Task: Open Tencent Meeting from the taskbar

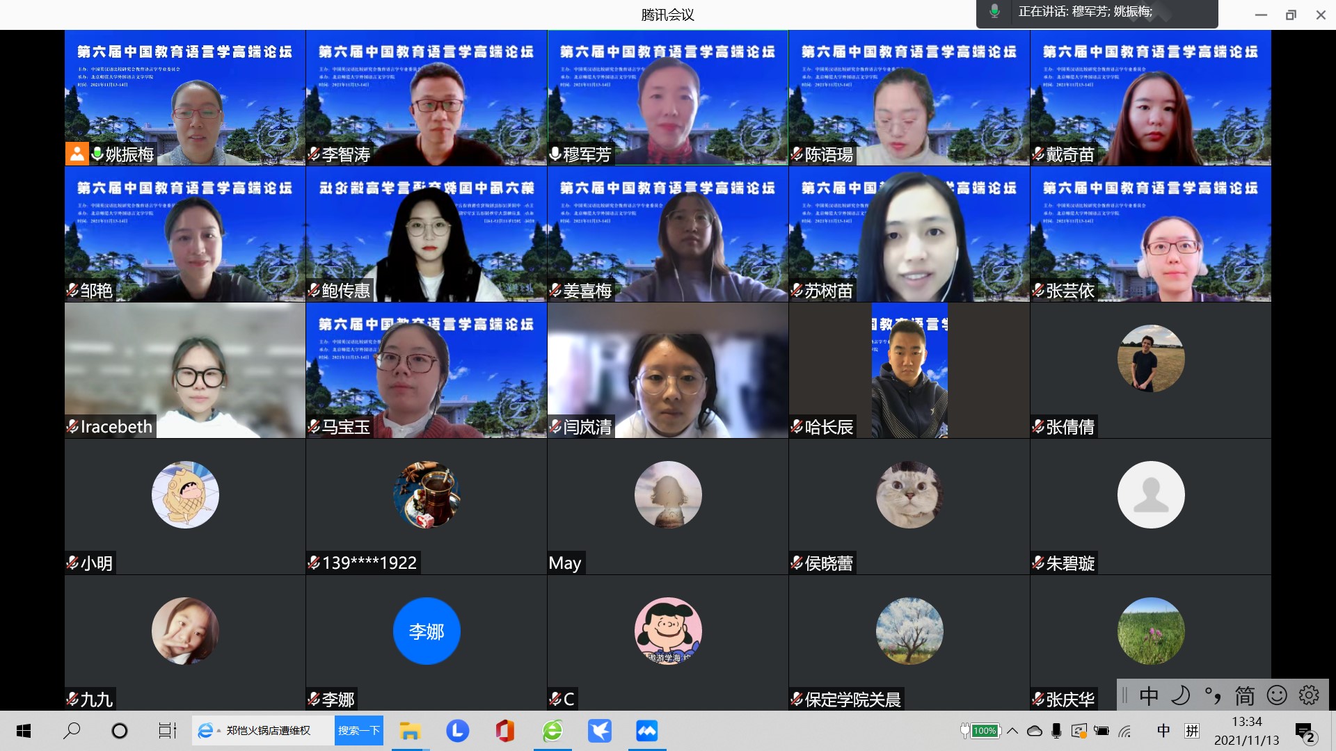Action: (x=646, y=731)
